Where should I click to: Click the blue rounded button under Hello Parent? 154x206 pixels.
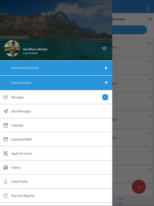click(129, 30)
